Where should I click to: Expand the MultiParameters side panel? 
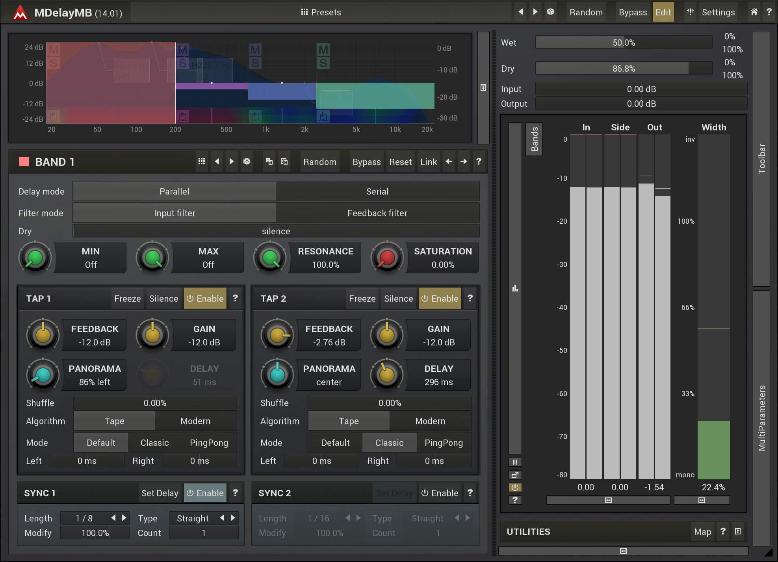pos(761,418)
